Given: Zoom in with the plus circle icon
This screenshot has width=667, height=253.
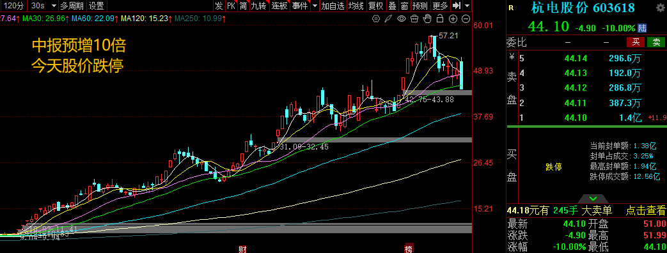Looking at the screenshot, I should [x=453, y=19].
